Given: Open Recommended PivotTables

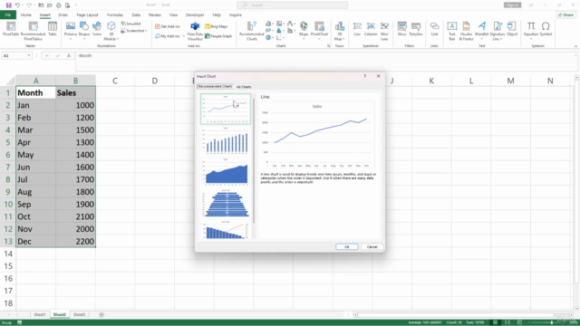Looking at the screenshot, I should click(x=33, y=30).
